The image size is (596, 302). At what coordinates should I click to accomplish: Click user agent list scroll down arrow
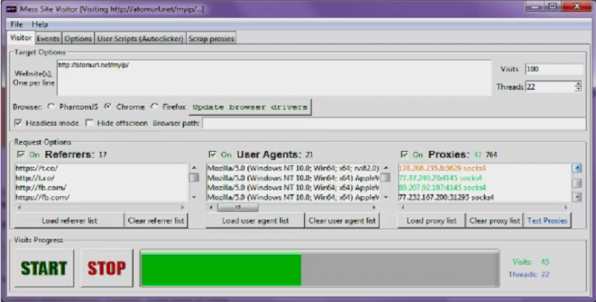(x=386, y=197)
